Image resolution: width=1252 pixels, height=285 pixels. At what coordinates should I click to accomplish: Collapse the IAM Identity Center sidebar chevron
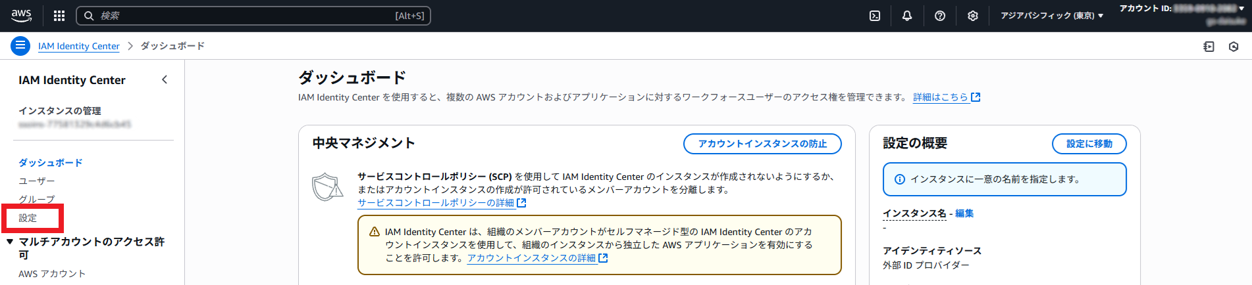165,79
